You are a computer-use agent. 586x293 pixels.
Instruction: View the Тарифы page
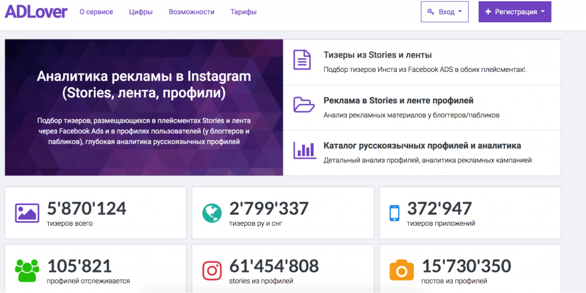click(x=244, y=12)
